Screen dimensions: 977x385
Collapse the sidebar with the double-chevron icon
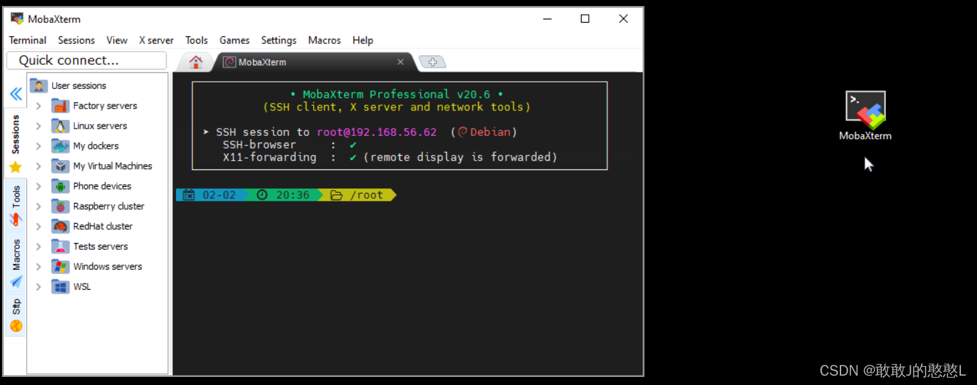[x=15, y=94]
